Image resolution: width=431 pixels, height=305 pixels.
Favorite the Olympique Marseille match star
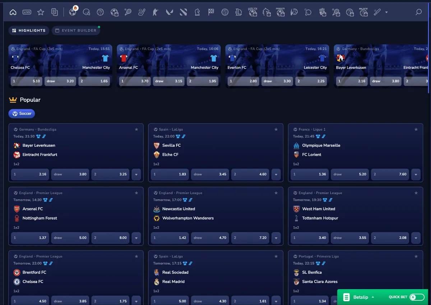point(416,129)
